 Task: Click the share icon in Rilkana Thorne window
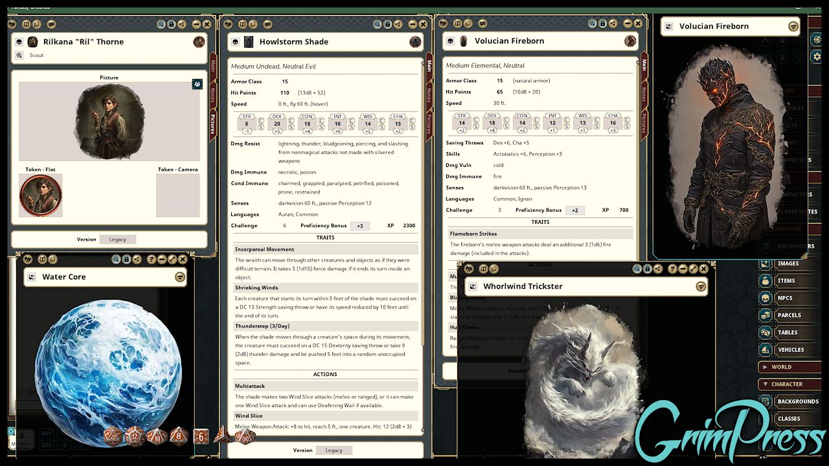pyautogui.click(x=181, y=24)
